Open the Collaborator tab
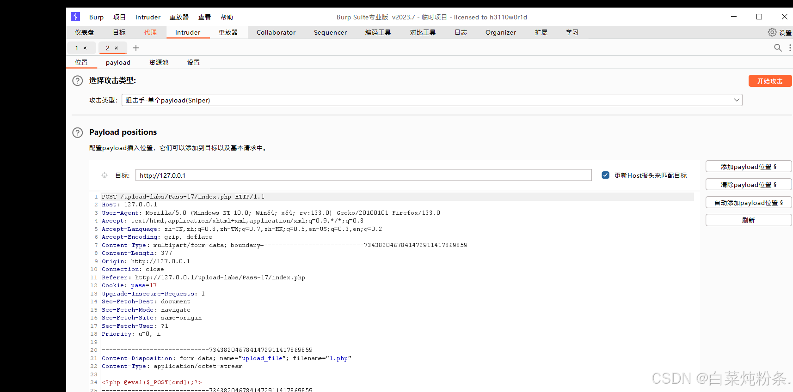The image size is (793, 392). click(276, 32)
